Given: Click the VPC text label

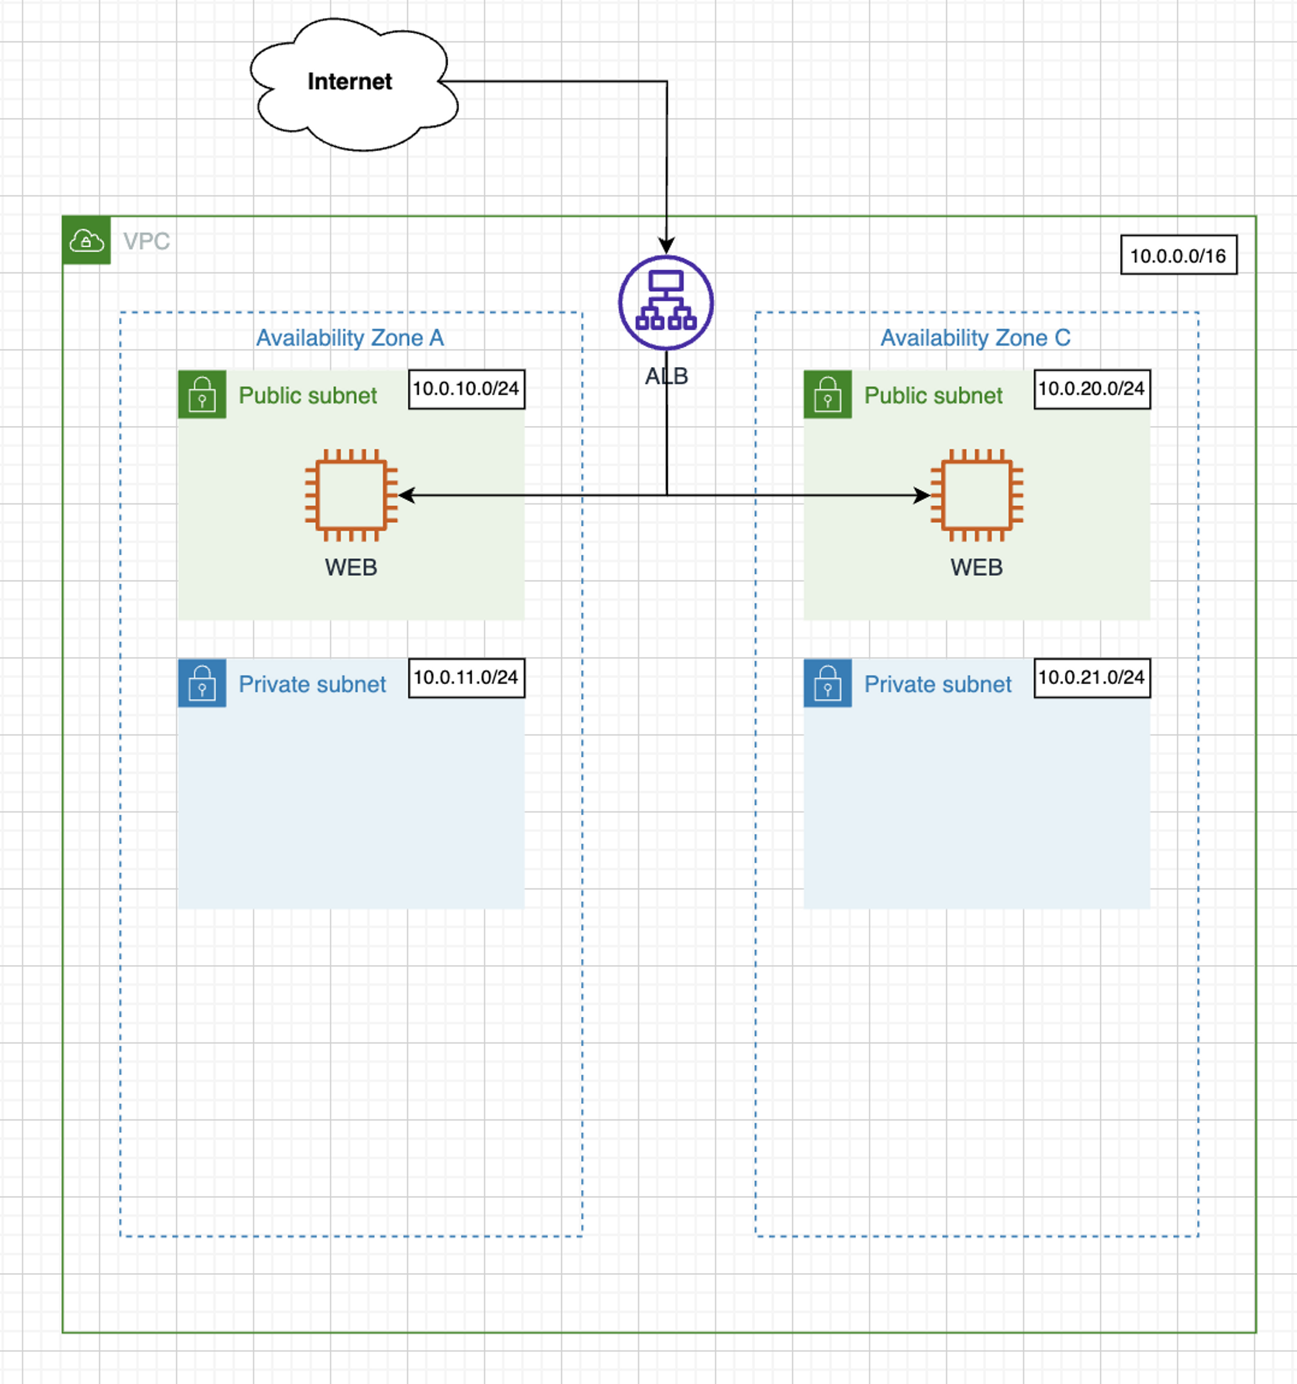Looking at the screenshot, I should (x=146, y=241).
